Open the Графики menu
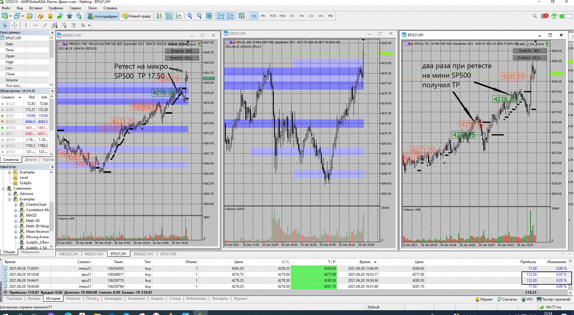This screenshot has height=315, width=574. [56, 8]
